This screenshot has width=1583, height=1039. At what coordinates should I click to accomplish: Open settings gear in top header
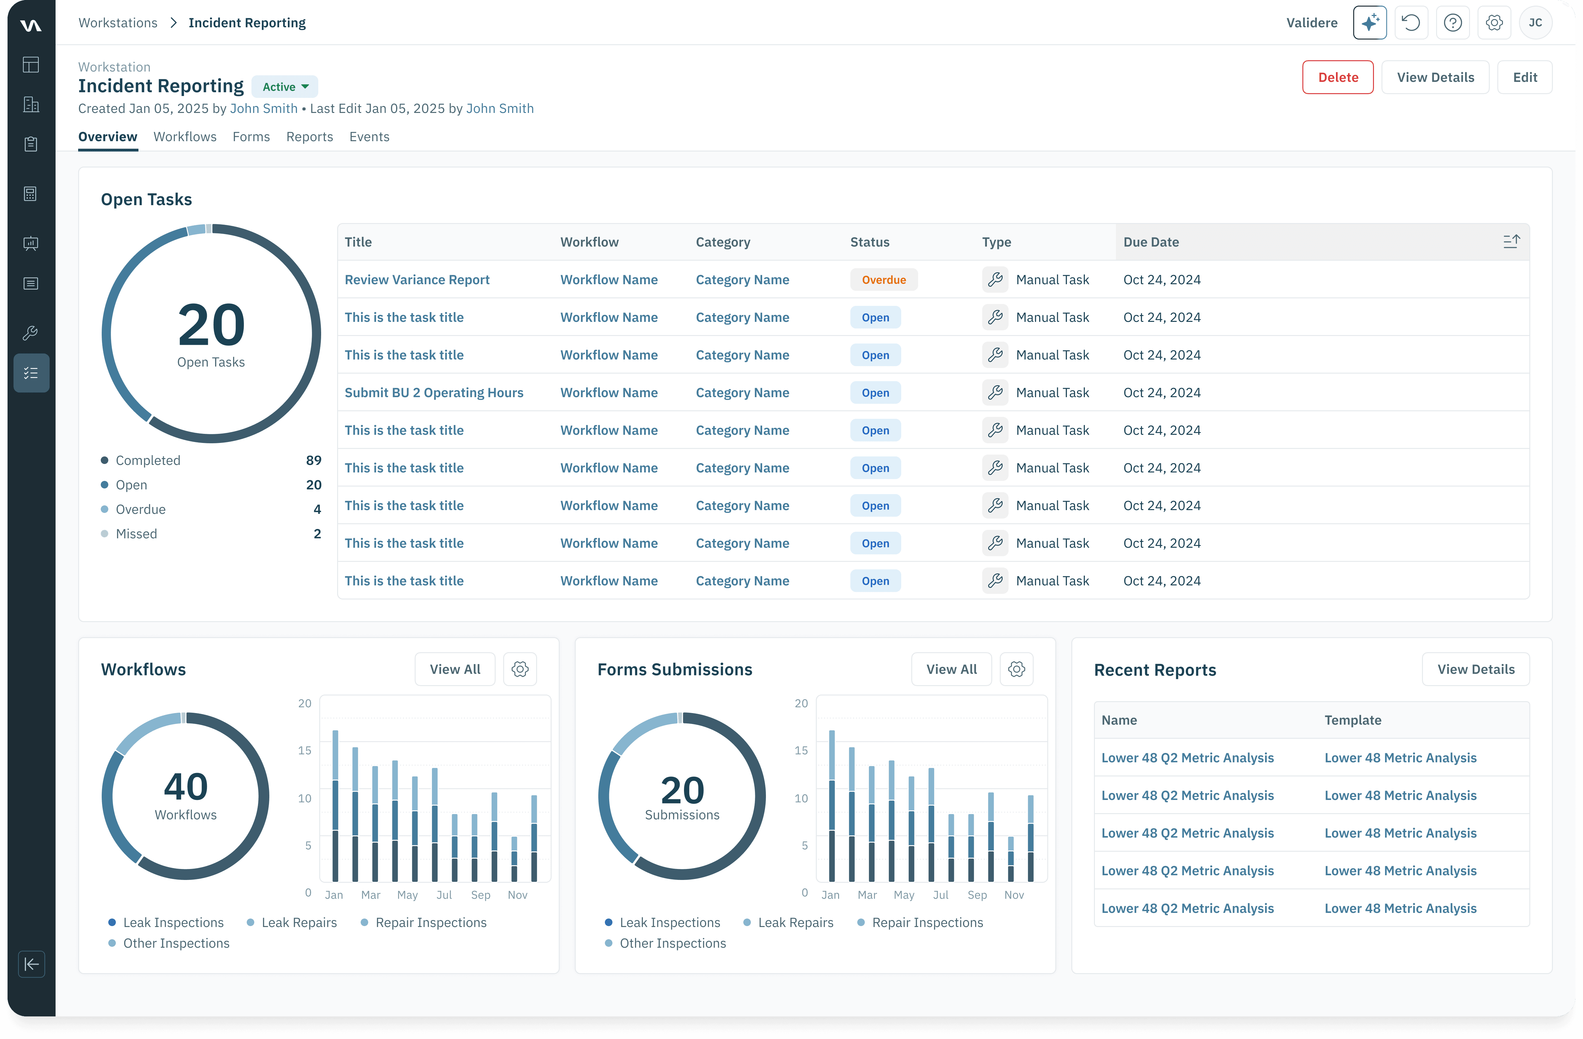point(1494,23)
